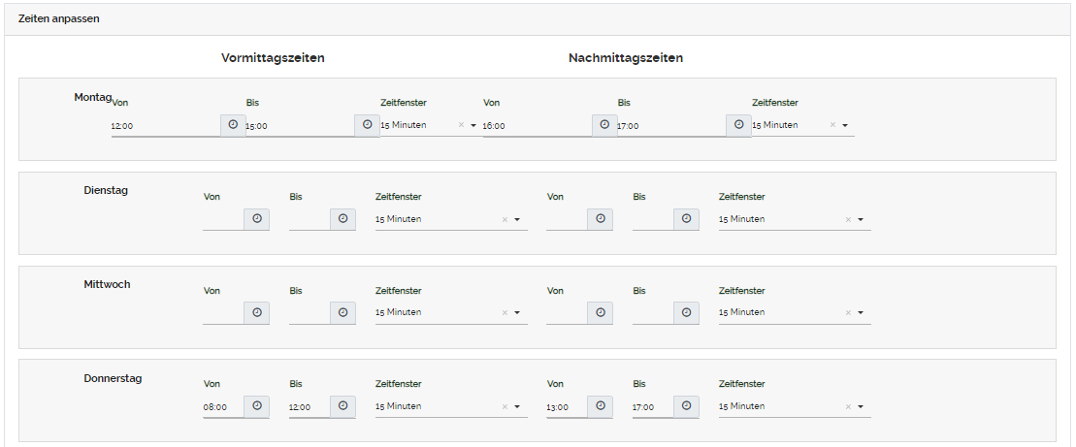The width and height of the screenshot is (1076, 447).
Task: Click clock icon for Donnerstag morning Von
Action: tap(256, 407)
